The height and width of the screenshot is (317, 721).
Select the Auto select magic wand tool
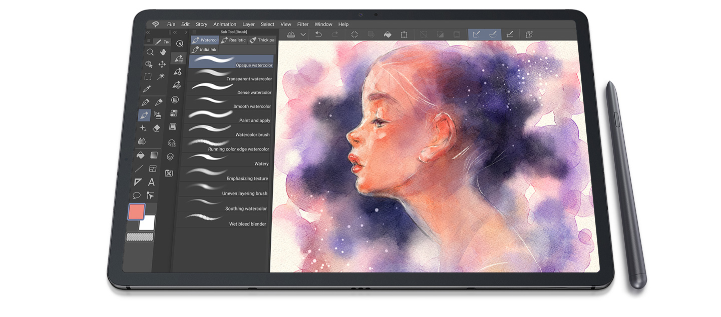point(161,76)
